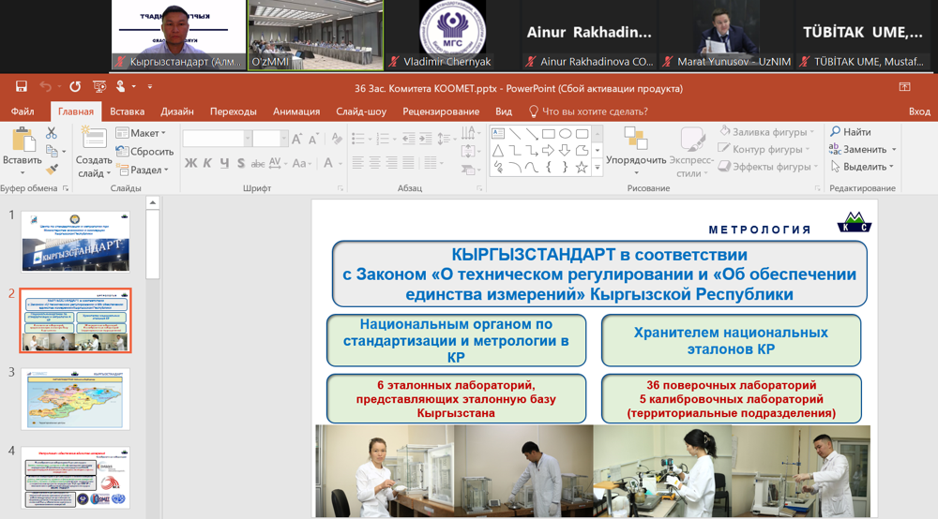Toggle center text alignment
The height and width of the screenshot is (519, 938).
[x=374, y=162]
